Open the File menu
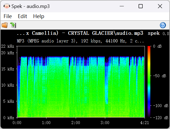This screenshot has width=170, height=129. pyautogui.click(x=8, y=16)
